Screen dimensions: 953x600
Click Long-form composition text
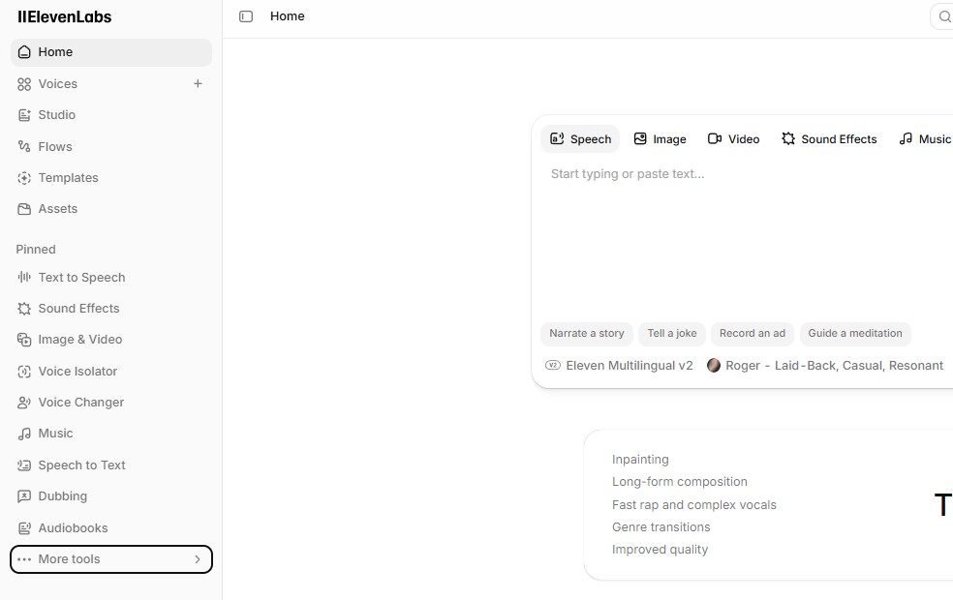(x=680, y=482)
